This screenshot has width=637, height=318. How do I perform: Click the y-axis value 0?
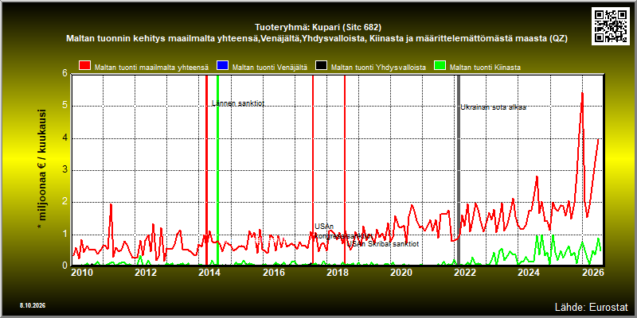click(64, 265)
